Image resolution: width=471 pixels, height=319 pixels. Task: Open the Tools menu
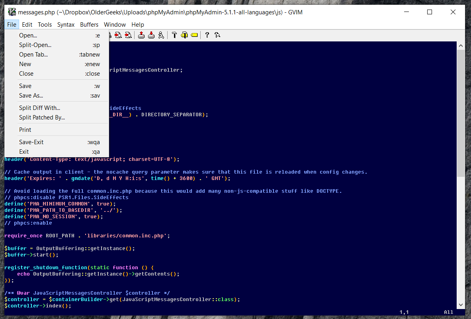(x=44, y=24)
